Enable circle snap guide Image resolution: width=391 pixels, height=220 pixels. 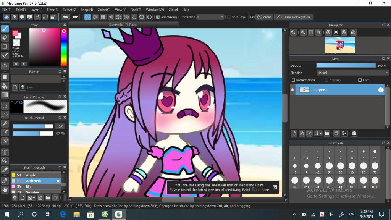126,17
